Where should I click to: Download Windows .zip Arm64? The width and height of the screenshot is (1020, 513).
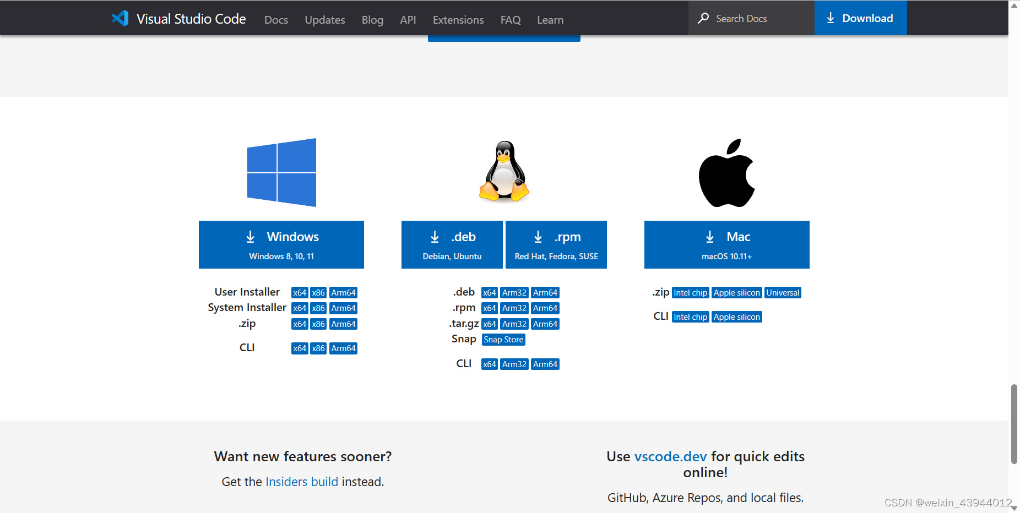pyautogui.click(x=343, y=324)
